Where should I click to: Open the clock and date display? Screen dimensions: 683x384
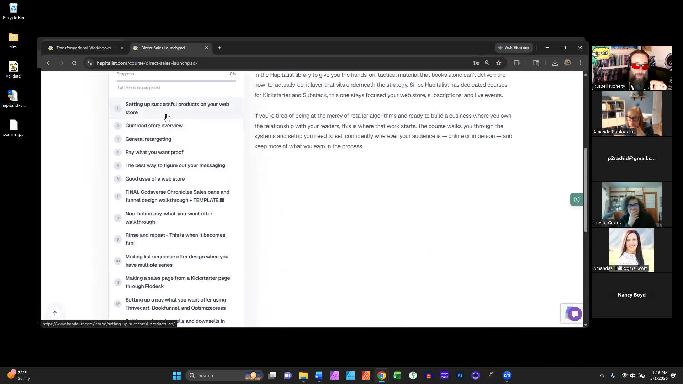click(x=659, y=375)
